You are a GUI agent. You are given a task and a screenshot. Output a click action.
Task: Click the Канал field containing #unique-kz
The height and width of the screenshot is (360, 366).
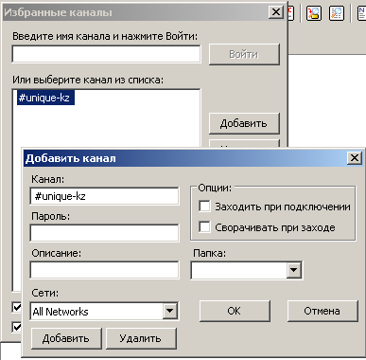coord(104,196)
